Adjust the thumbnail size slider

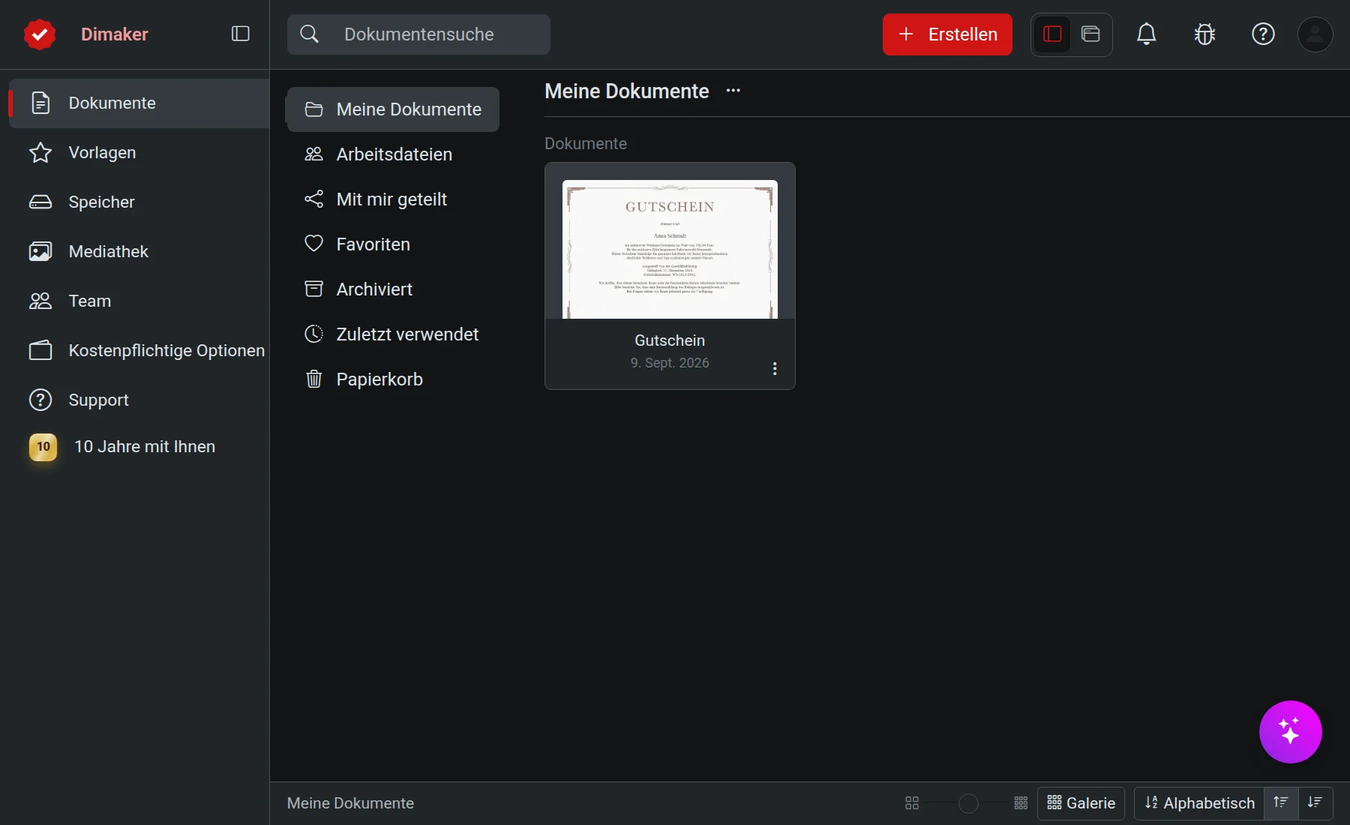[968, 803]
